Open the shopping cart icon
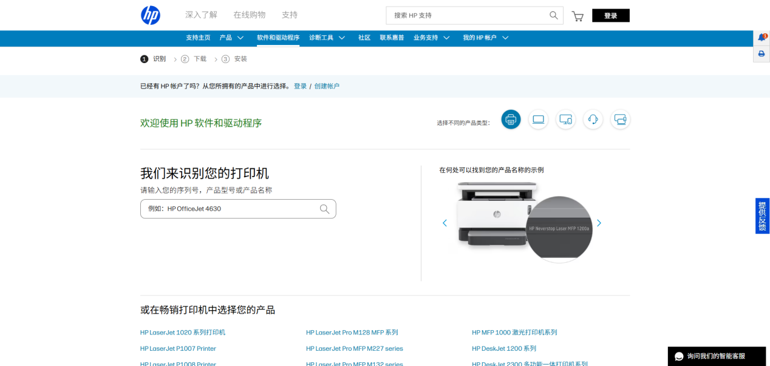770x366 pixels. click(577, 16)
